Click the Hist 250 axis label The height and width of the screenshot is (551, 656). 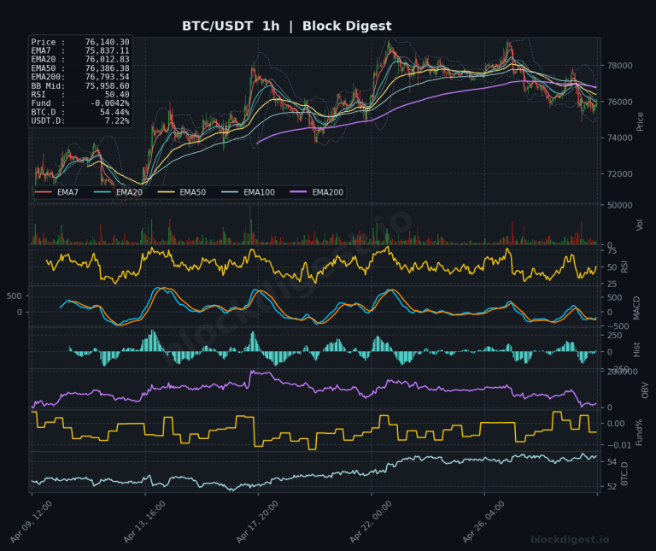pyautogui.click(x=614, y=336)
